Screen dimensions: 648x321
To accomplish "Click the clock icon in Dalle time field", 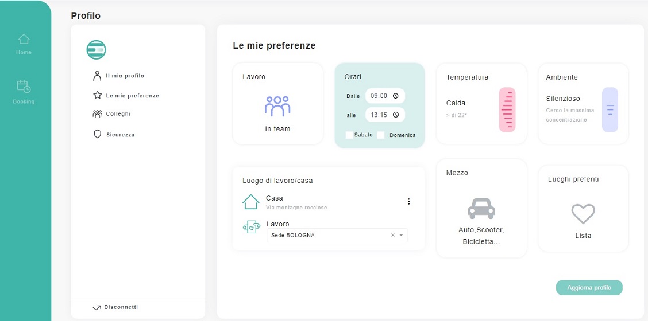I will pos(396,96).
